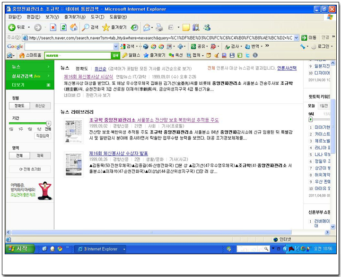
Task: Select 최신순 sort button in 정렬 sidebar
Action: coord(40,106)
